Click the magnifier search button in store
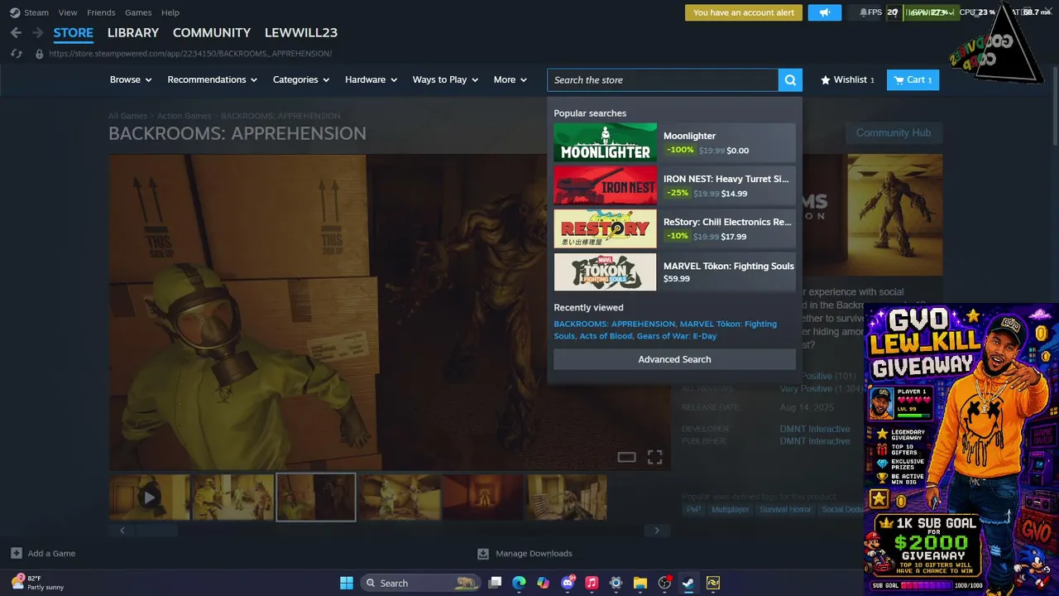This screenshot has width=1059, height=596. (x=790, y=79)
